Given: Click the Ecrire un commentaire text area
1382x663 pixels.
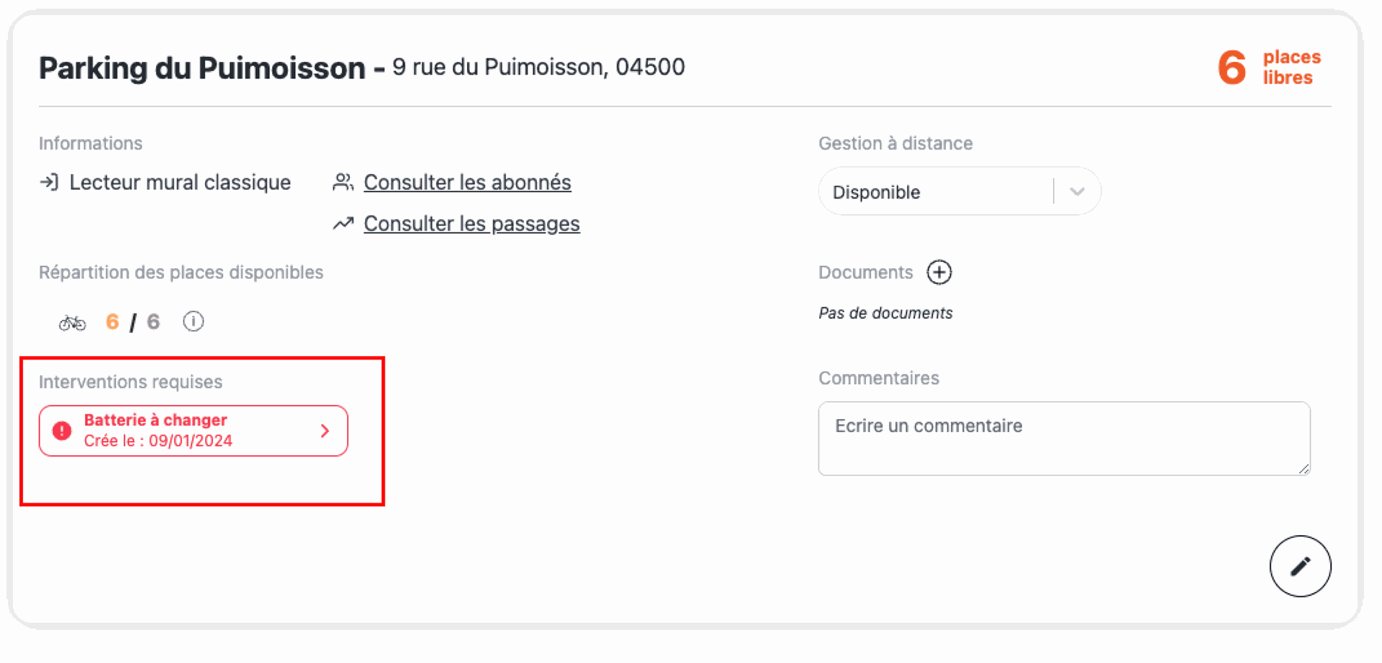Looking at the screenshot, I should click(1064, 439).
